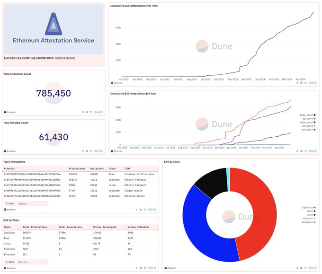Screen dimensions: 322x274
Task: Sort chain table by Total Attestations
Action: pyautogui.click(x=35, y=227)
